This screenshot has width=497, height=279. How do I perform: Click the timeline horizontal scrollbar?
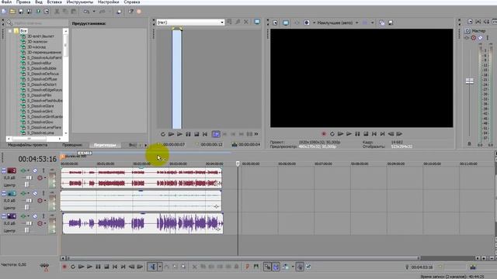click(x=243, y=258)
